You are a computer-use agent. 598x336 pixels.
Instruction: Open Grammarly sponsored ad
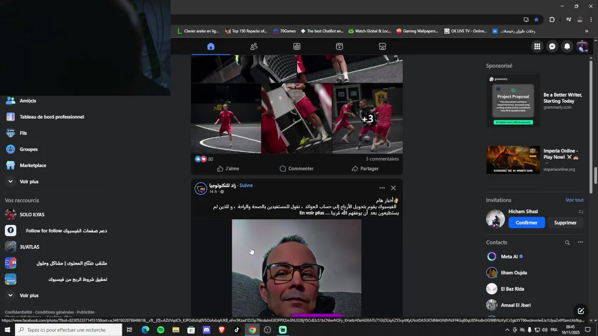(x=535, y=101)
